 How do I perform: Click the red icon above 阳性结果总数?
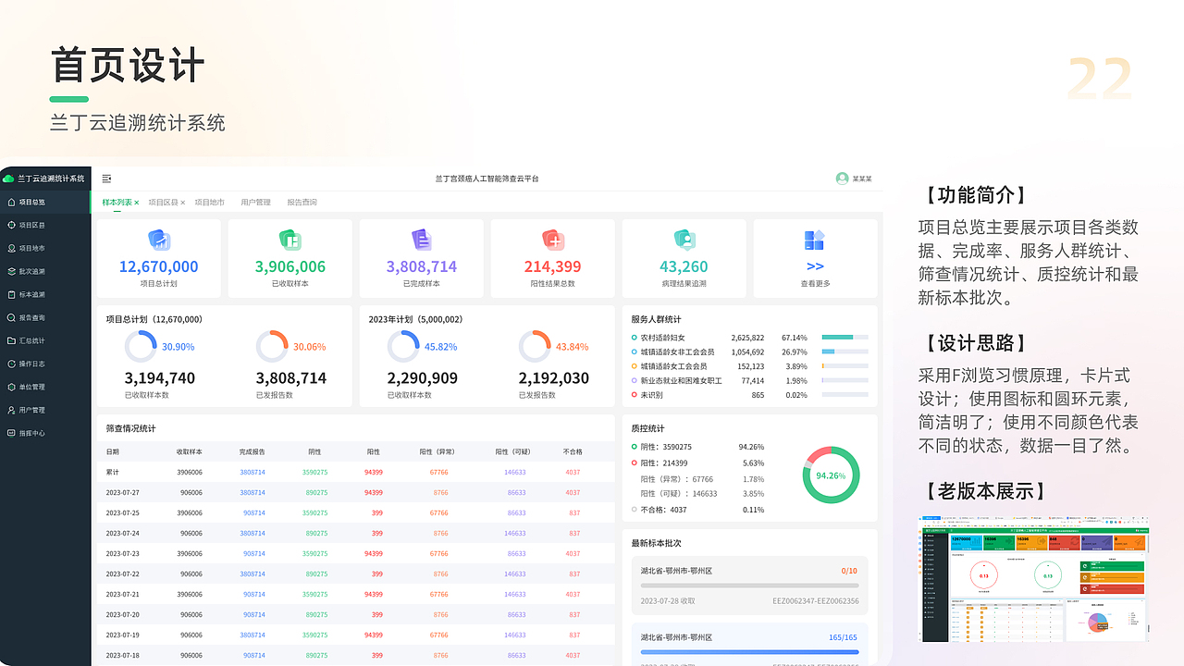[553, 240]
